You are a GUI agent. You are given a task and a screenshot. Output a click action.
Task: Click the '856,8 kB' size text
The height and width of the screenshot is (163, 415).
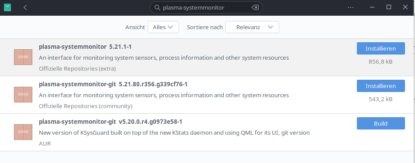pyautogui.click(x=380, y=62)
